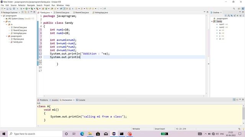Open the Run button dropdown arrow
The height and width of the screenshot is (137, 245).
pos(29,9)
